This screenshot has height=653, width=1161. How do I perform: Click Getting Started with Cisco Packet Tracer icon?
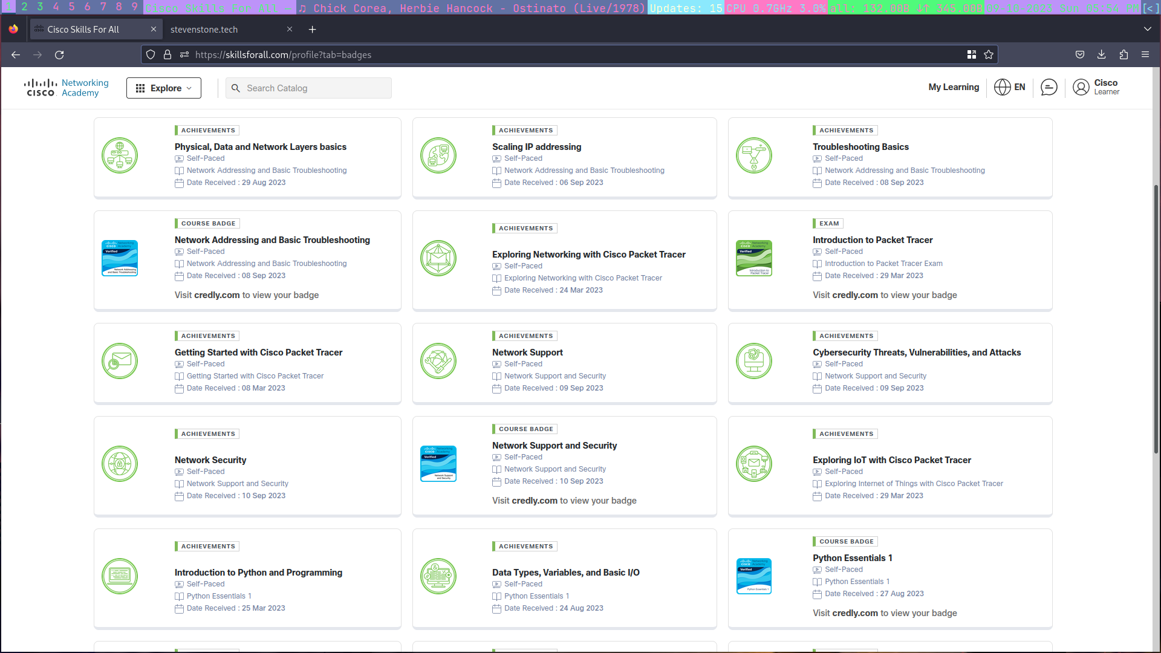(120, 361)
